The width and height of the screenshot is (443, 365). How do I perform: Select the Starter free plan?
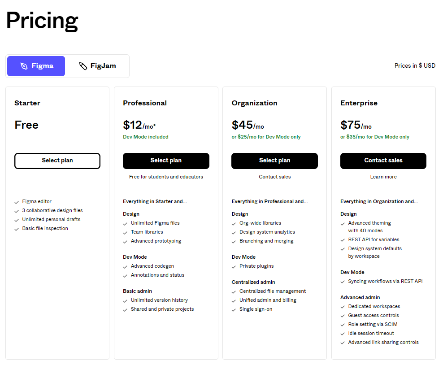(57, 161)
